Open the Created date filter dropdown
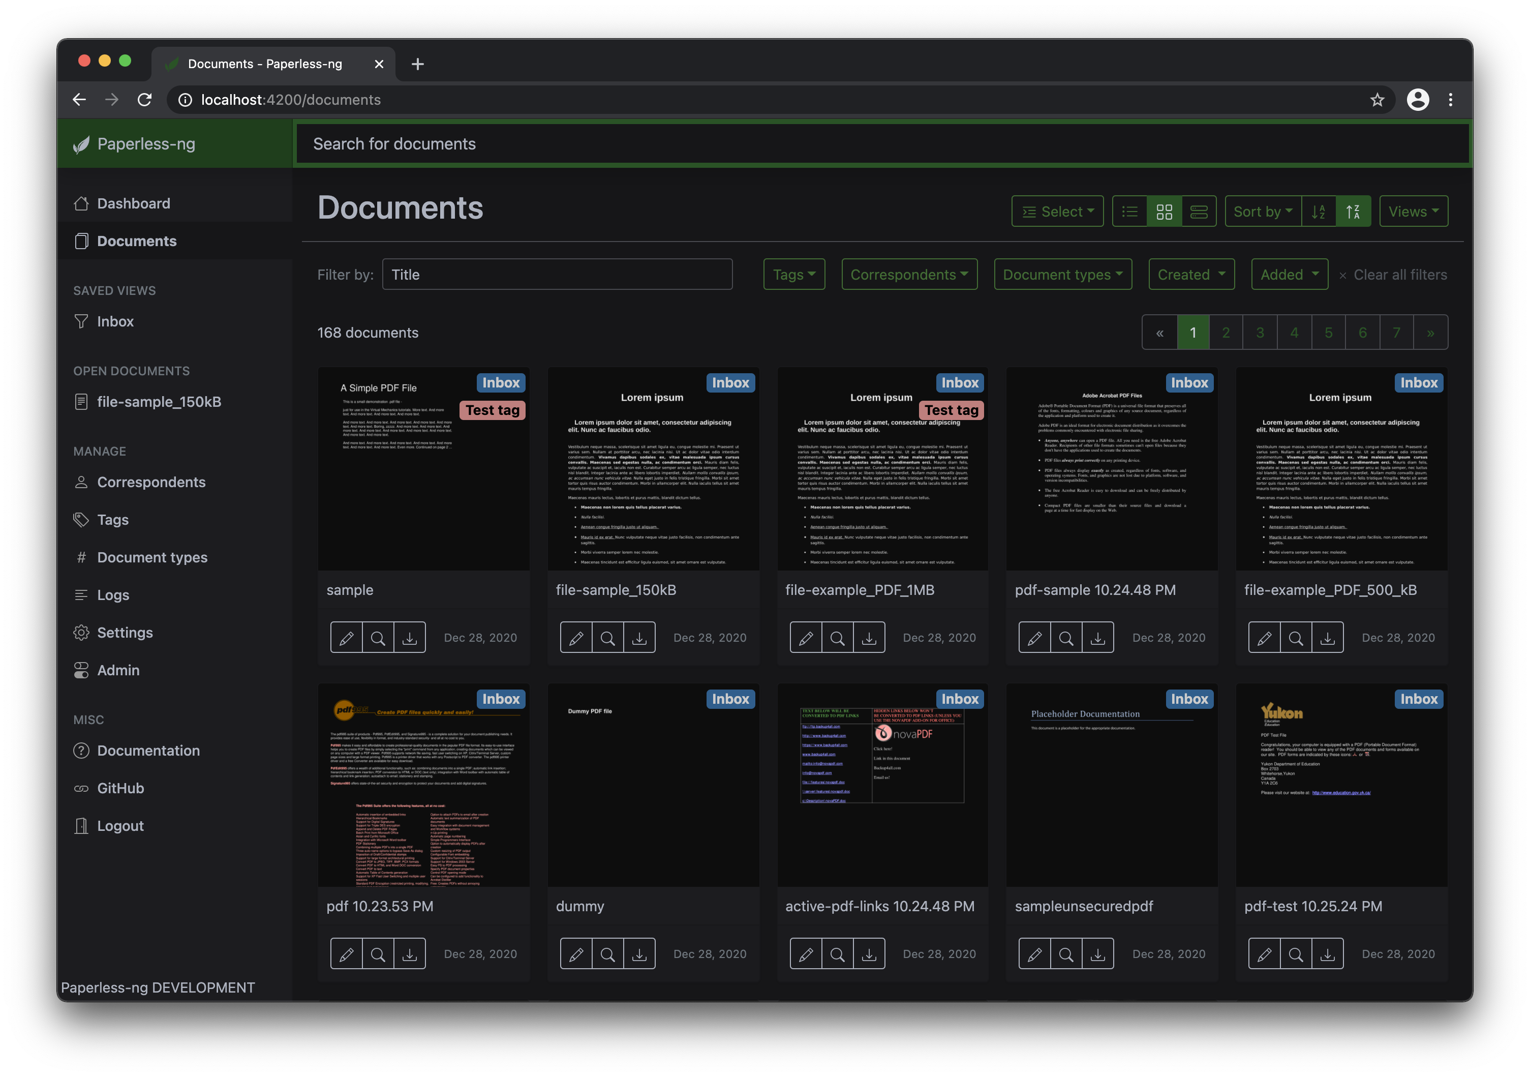The width and height of the screenshot is (1530, 1077). pos(1191,274)
